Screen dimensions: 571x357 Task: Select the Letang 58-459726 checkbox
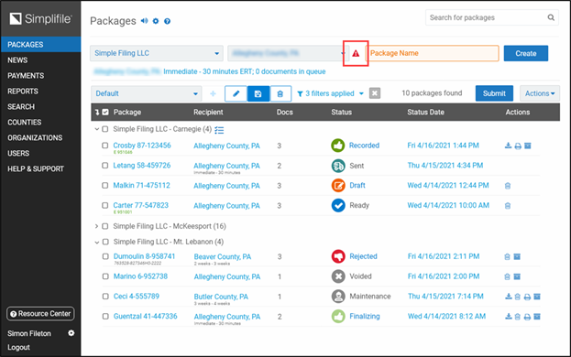point(105,166)
